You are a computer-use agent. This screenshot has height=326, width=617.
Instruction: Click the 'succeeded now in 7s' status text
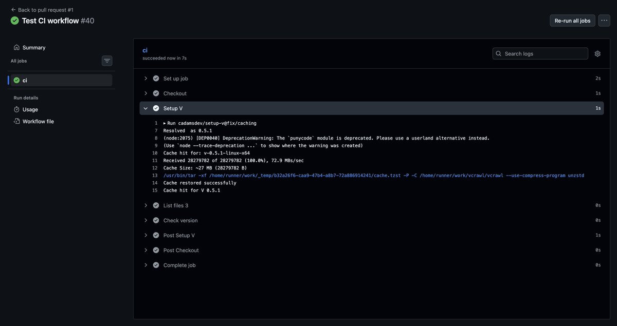[x=165, y=58]
